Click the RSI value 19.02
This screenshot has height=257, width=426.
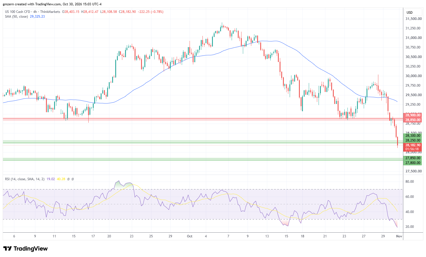coord(51,179)
